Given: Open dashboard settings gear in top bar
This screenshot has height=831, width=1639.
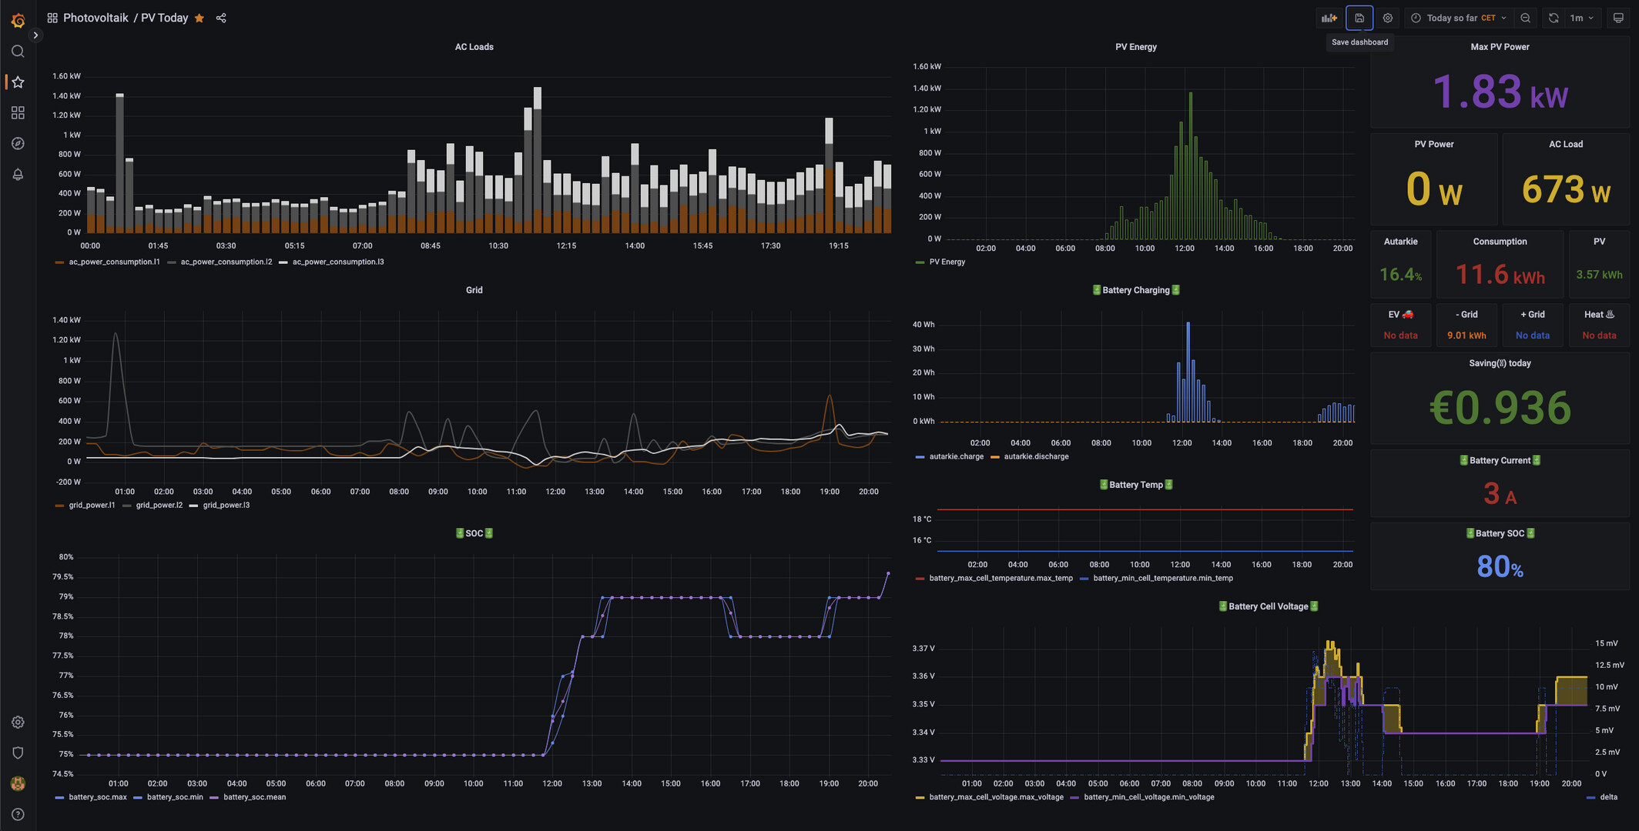Looking at the screenshot, I should (x=1388, y=18).
